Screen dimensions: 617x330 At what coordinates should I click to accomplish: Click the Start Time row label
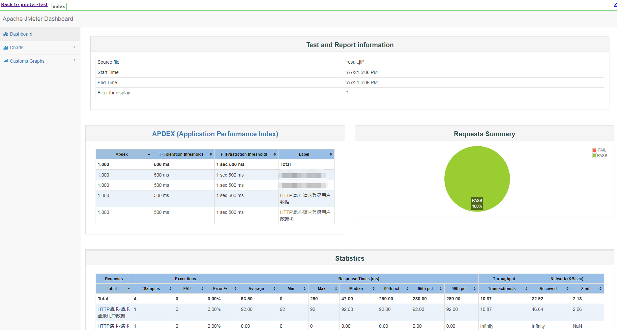pos(108,72)
